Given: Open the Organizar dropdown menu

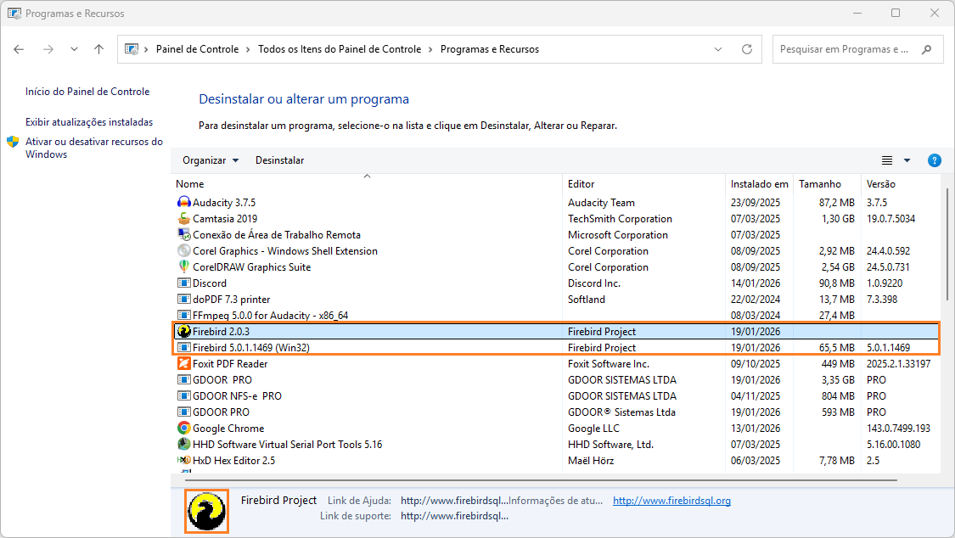Looking at the screenshot, I should [x=211, y=160].
